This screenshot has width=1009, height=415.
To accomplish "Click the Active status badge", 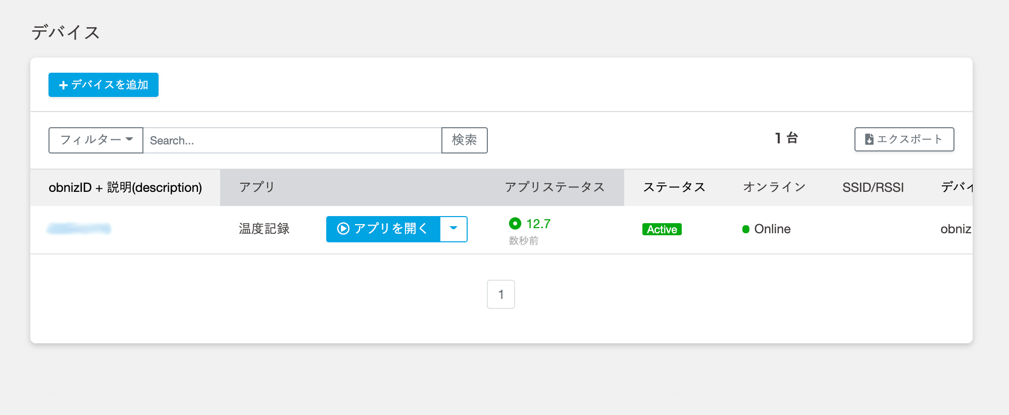I will pyautogui.click(x=662, y=229).
